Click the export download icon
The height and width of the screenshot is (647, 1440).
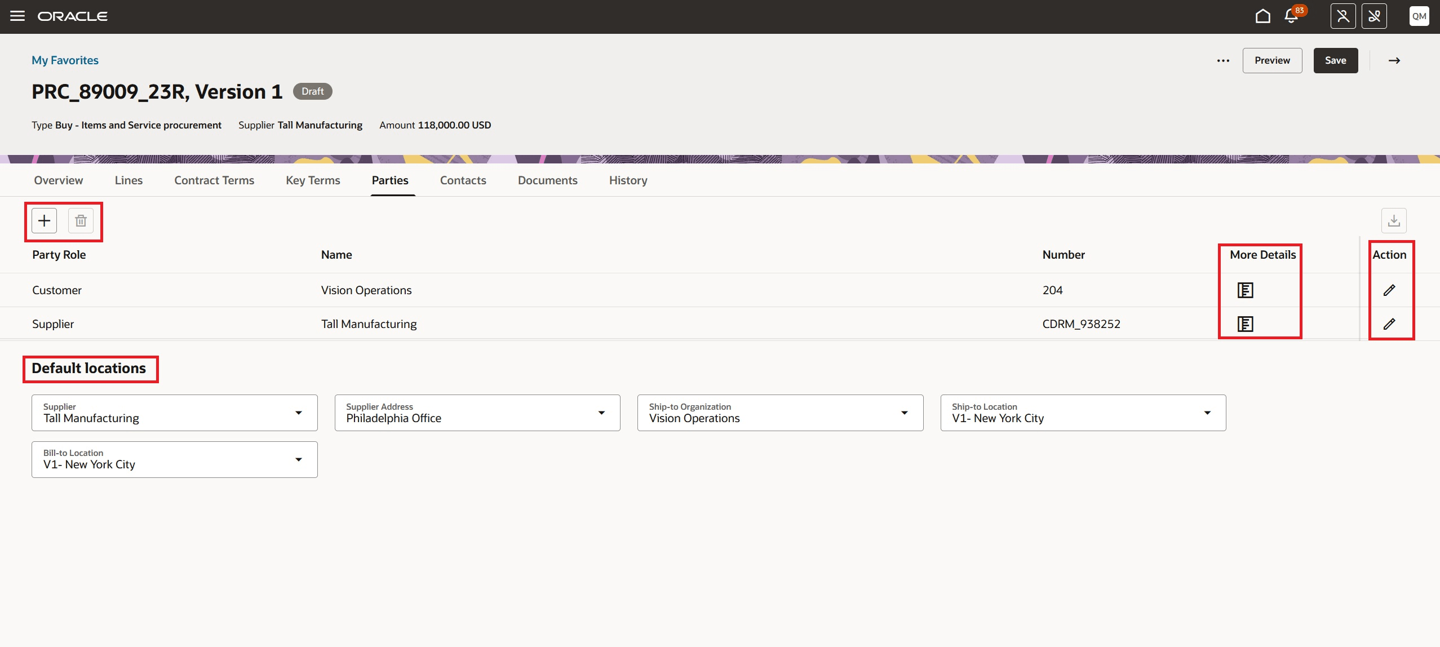click(1393, 220)
